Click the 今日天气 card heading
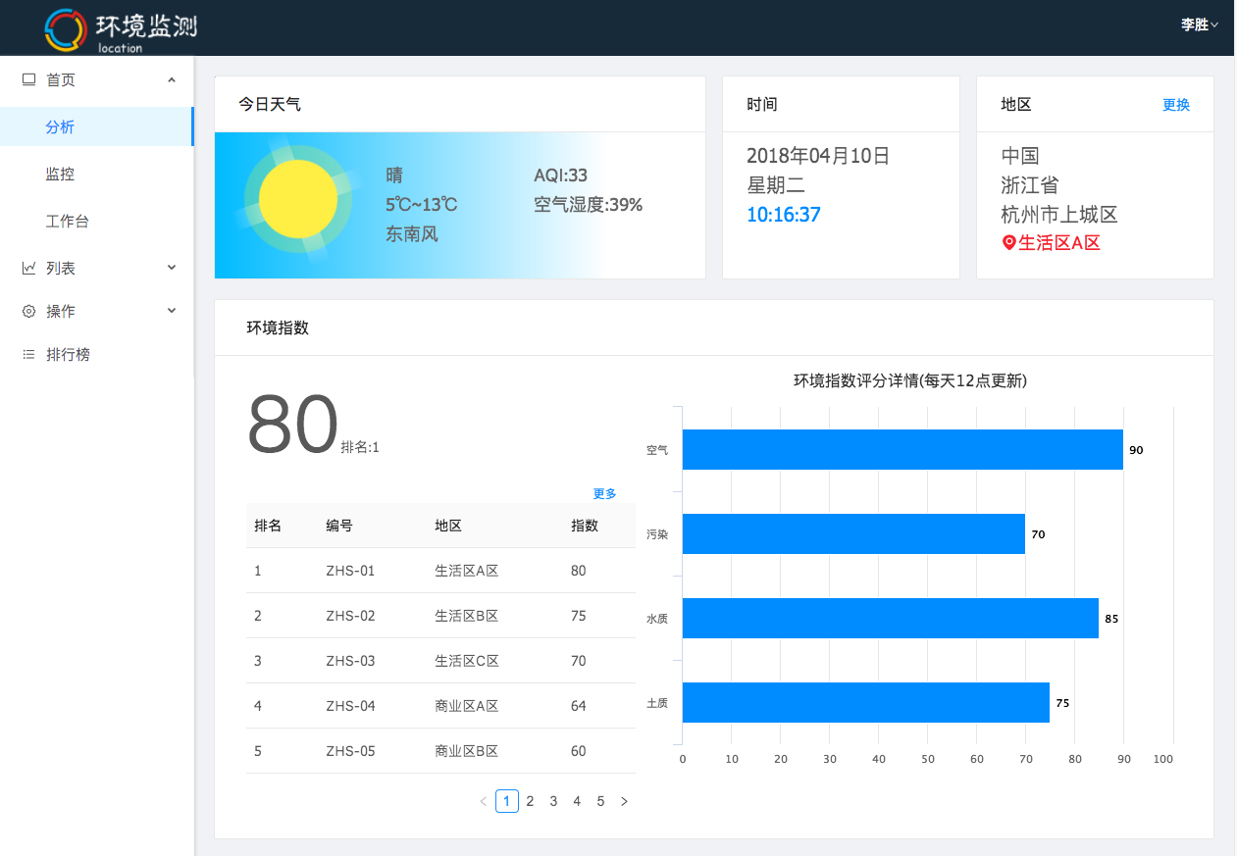Screen dimensions: 1237x856 (270, 104)
